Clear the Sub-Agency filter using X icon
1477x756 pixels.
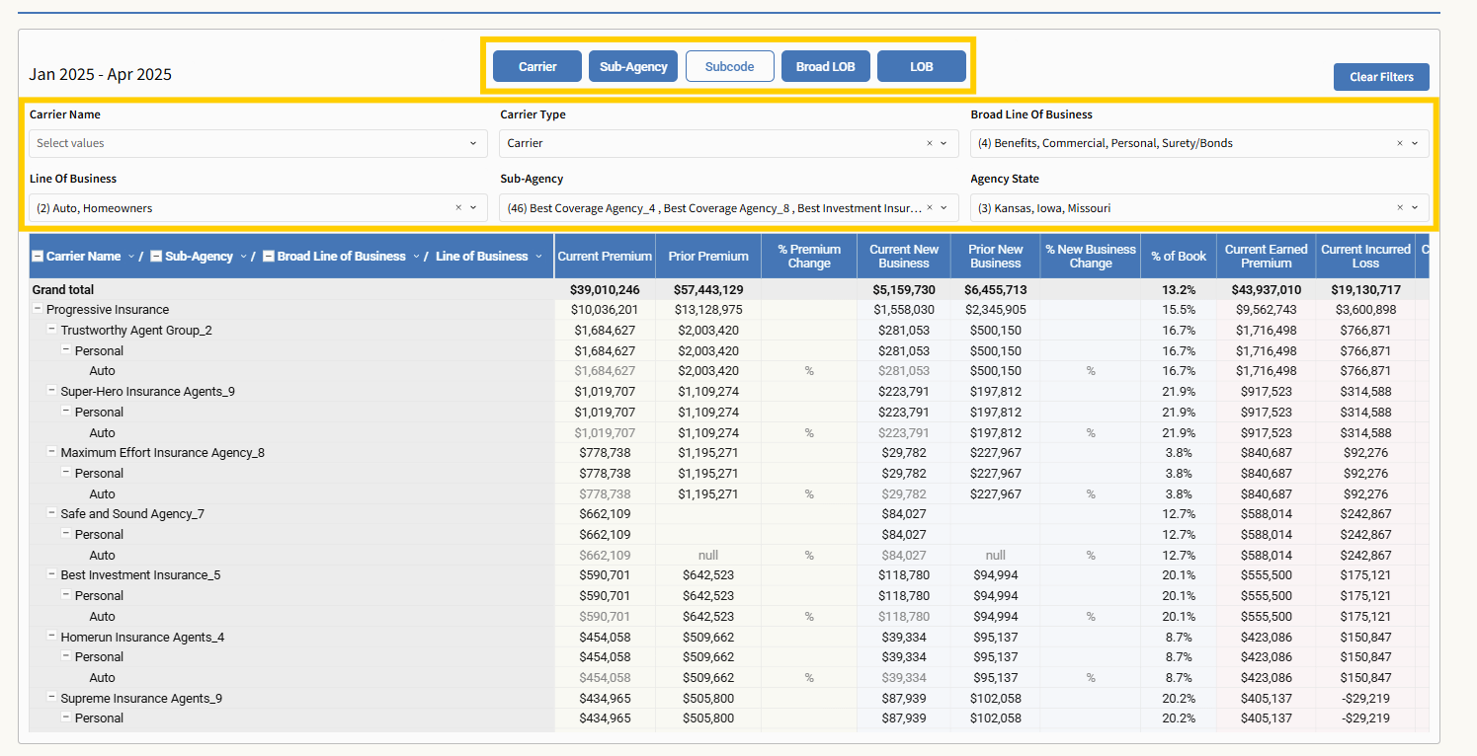coord(929,208)
